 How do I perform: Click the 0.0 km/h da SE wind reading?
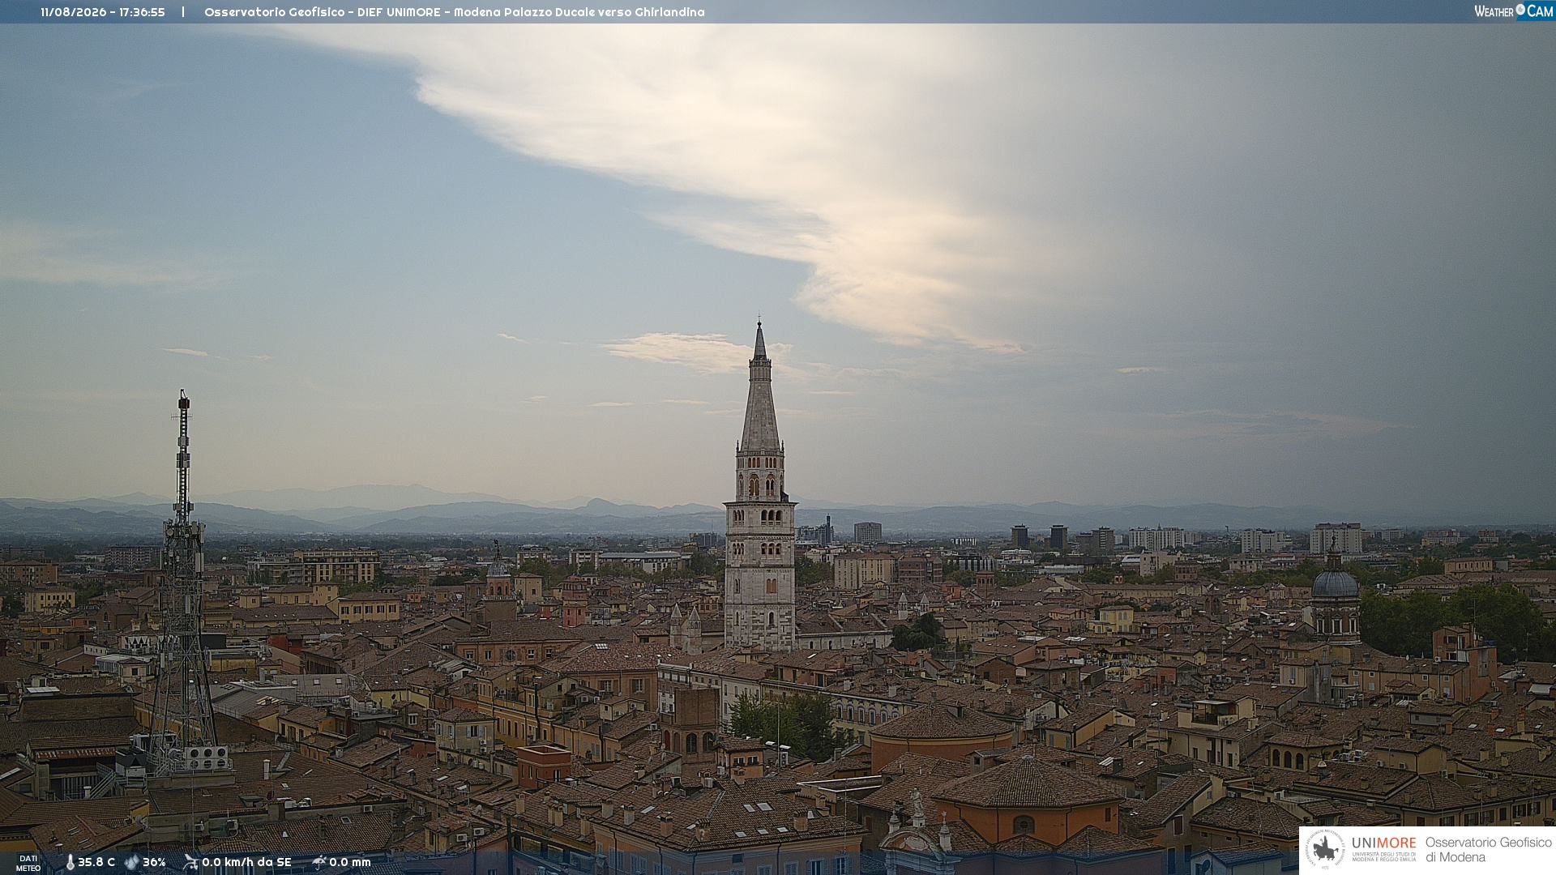pos(246,862)
